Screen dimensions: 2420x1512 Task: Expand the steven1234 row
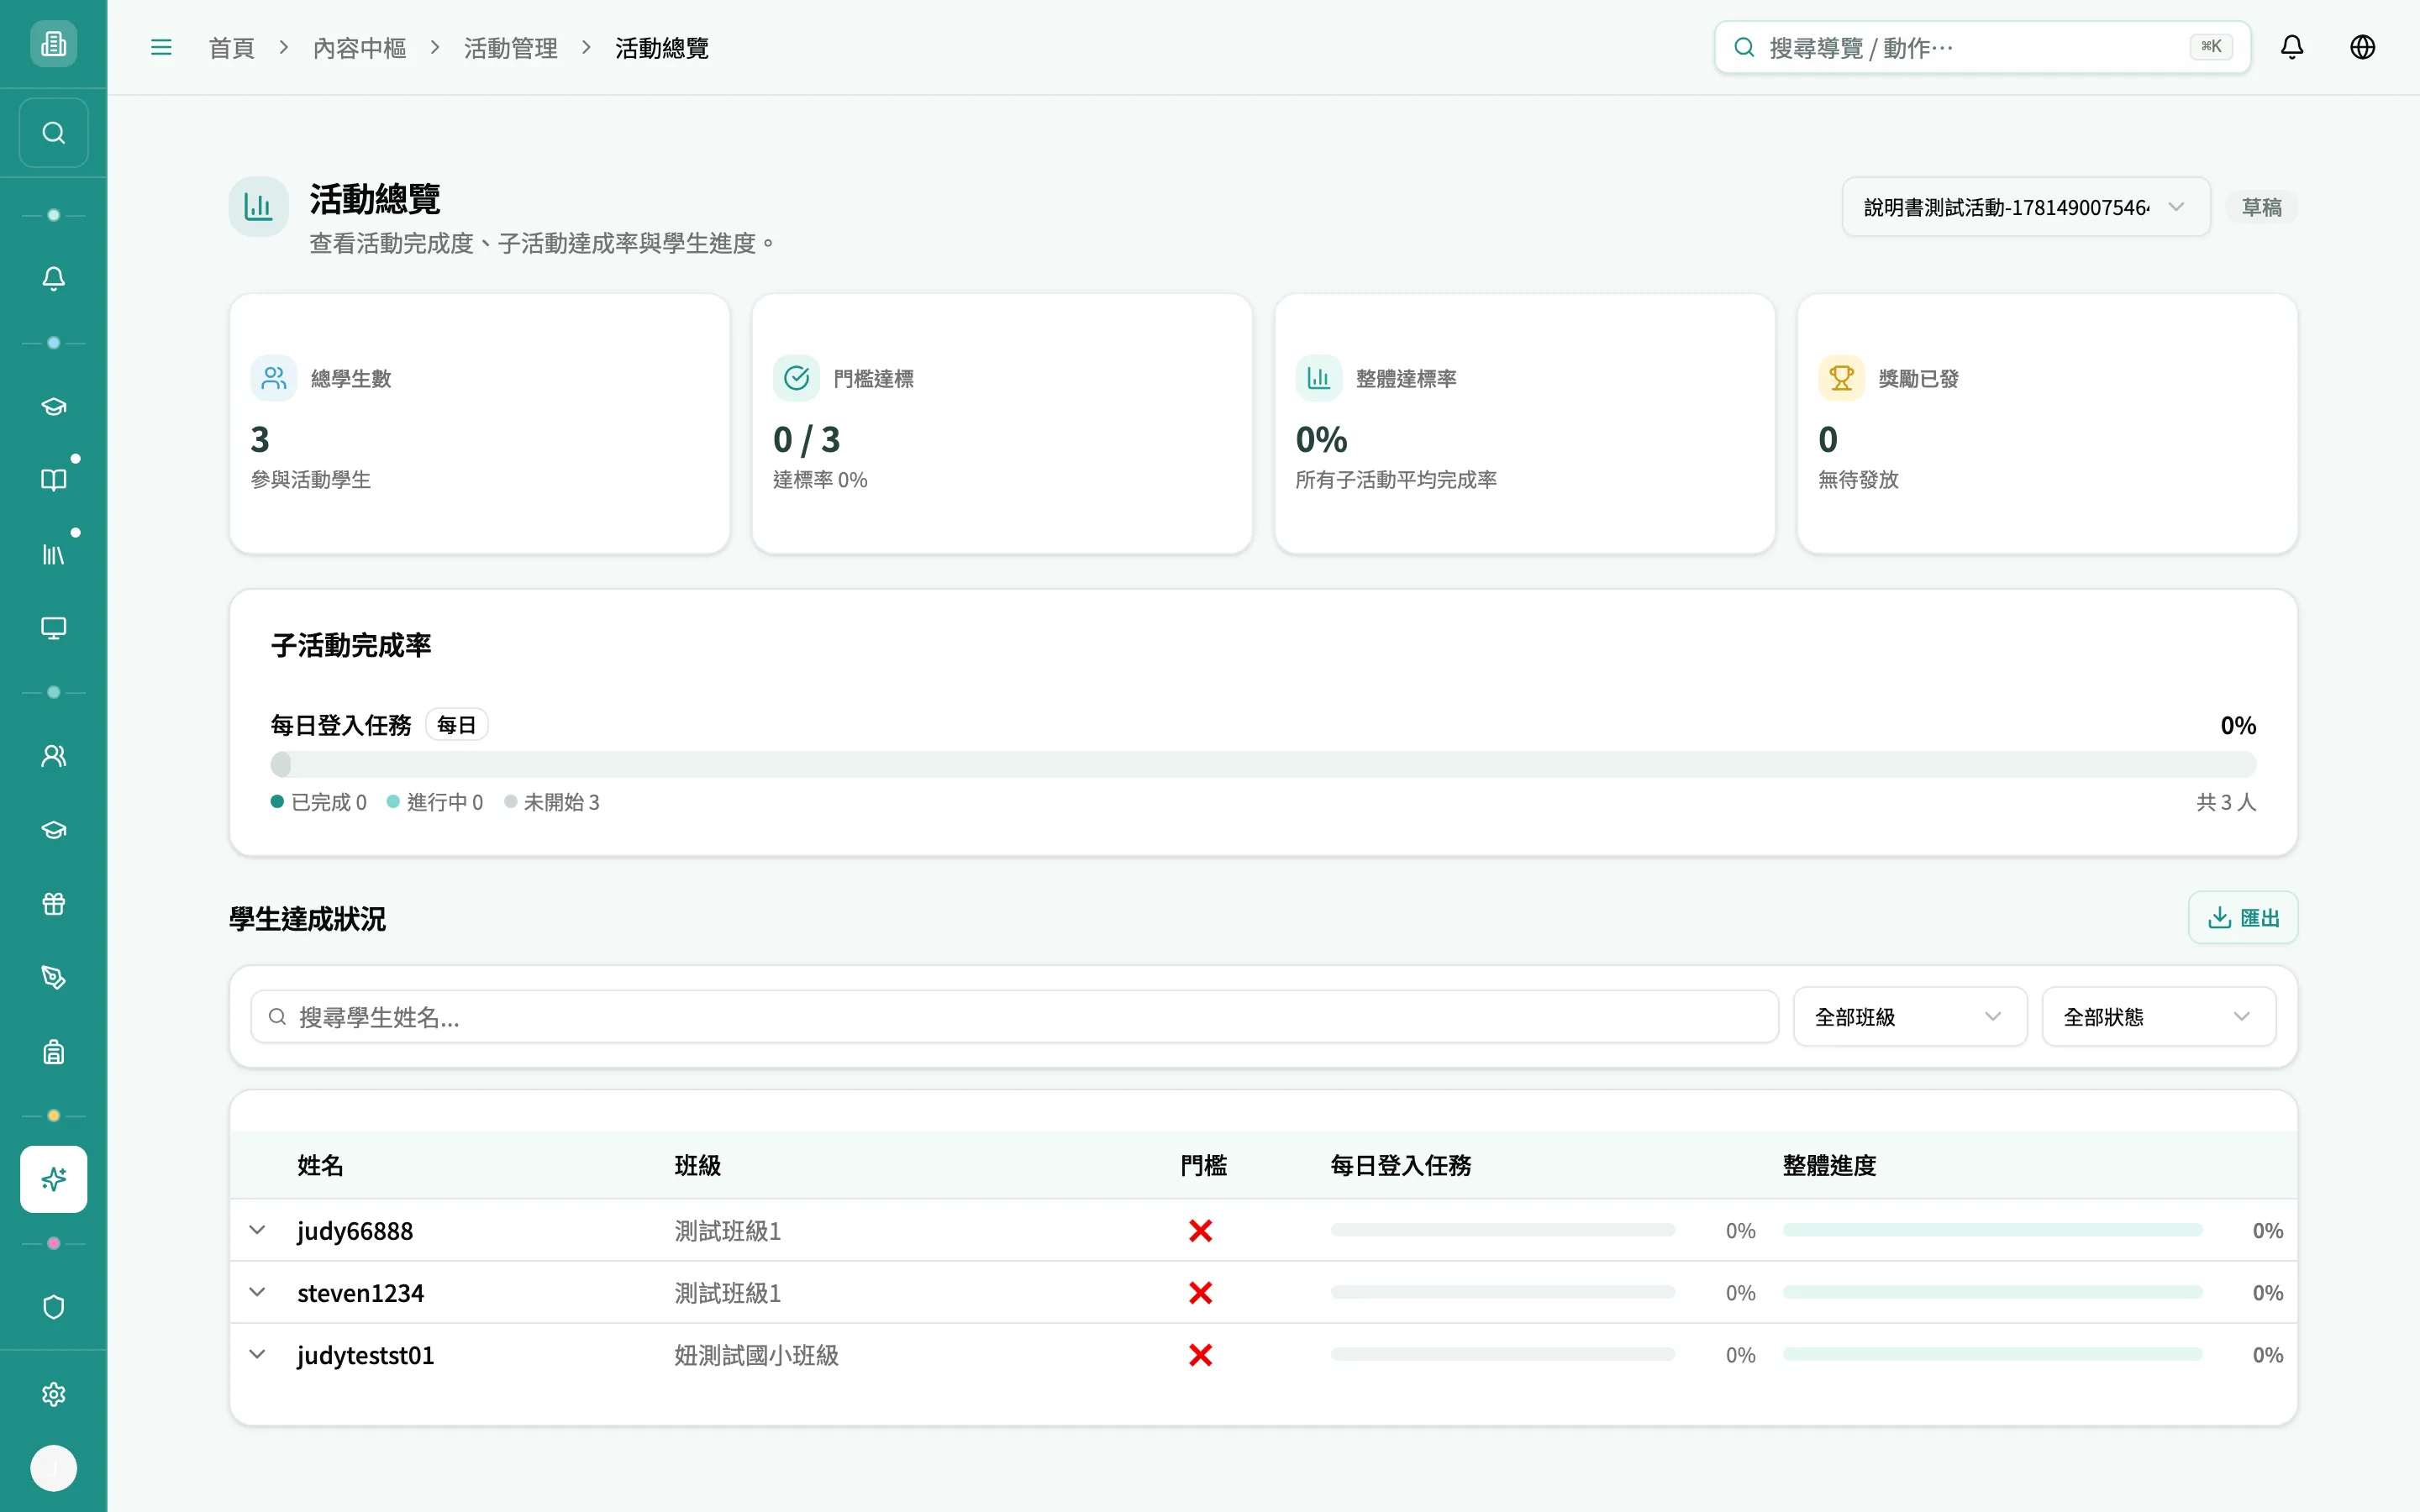257,1292
